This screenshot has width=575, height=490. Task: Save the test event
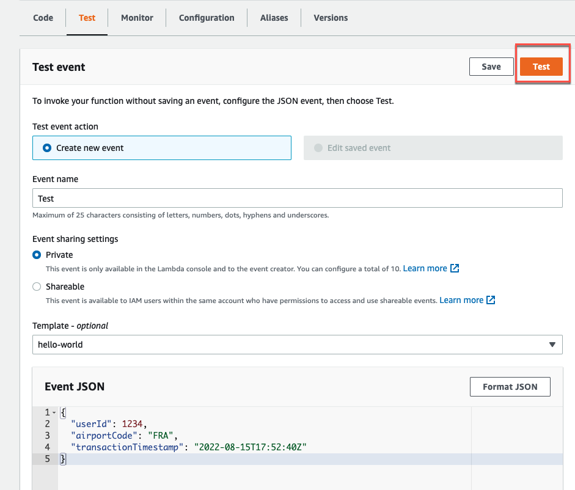(491, 67)
